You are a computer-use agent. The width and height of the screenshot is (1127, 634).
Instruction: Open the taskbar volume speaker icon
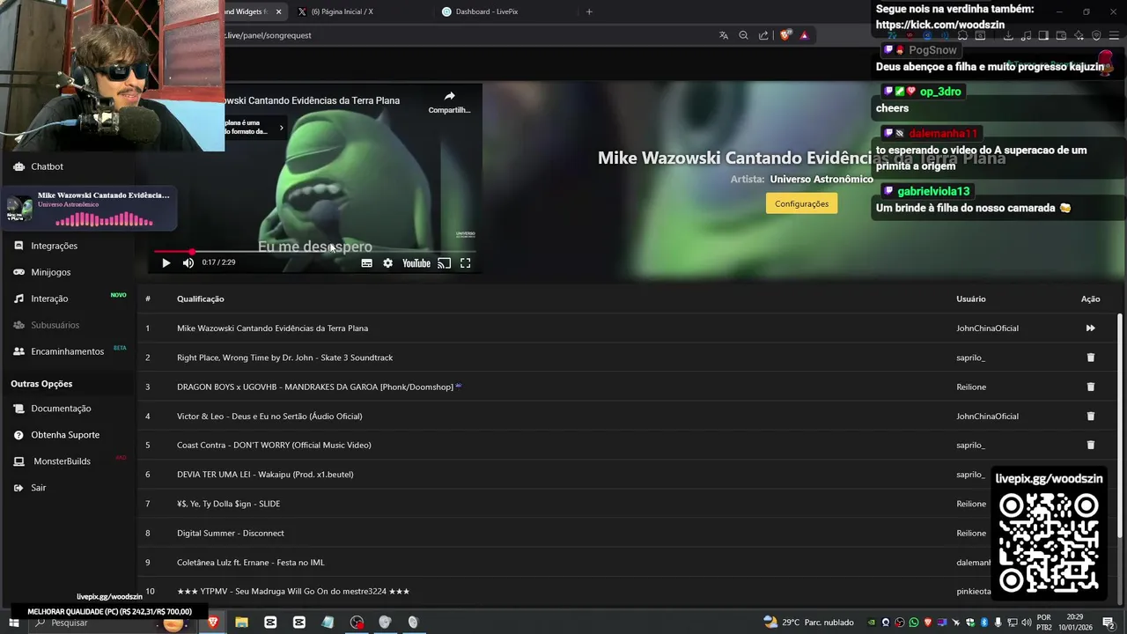click(x=1025, y=623)
